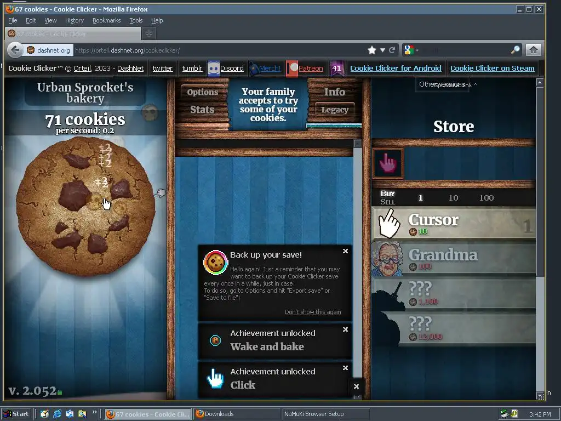Open the Options menu
This screenshot has width=561, height=421.
coord(203,92)
